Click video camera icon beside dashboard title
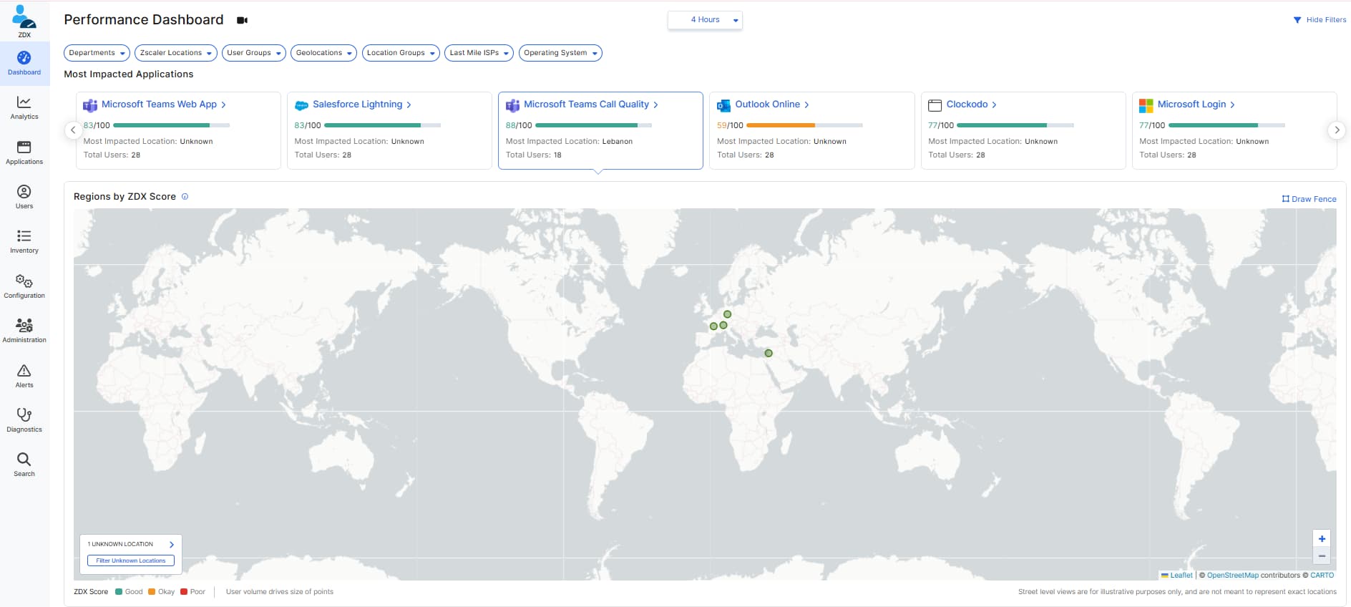 pos(243,20)
